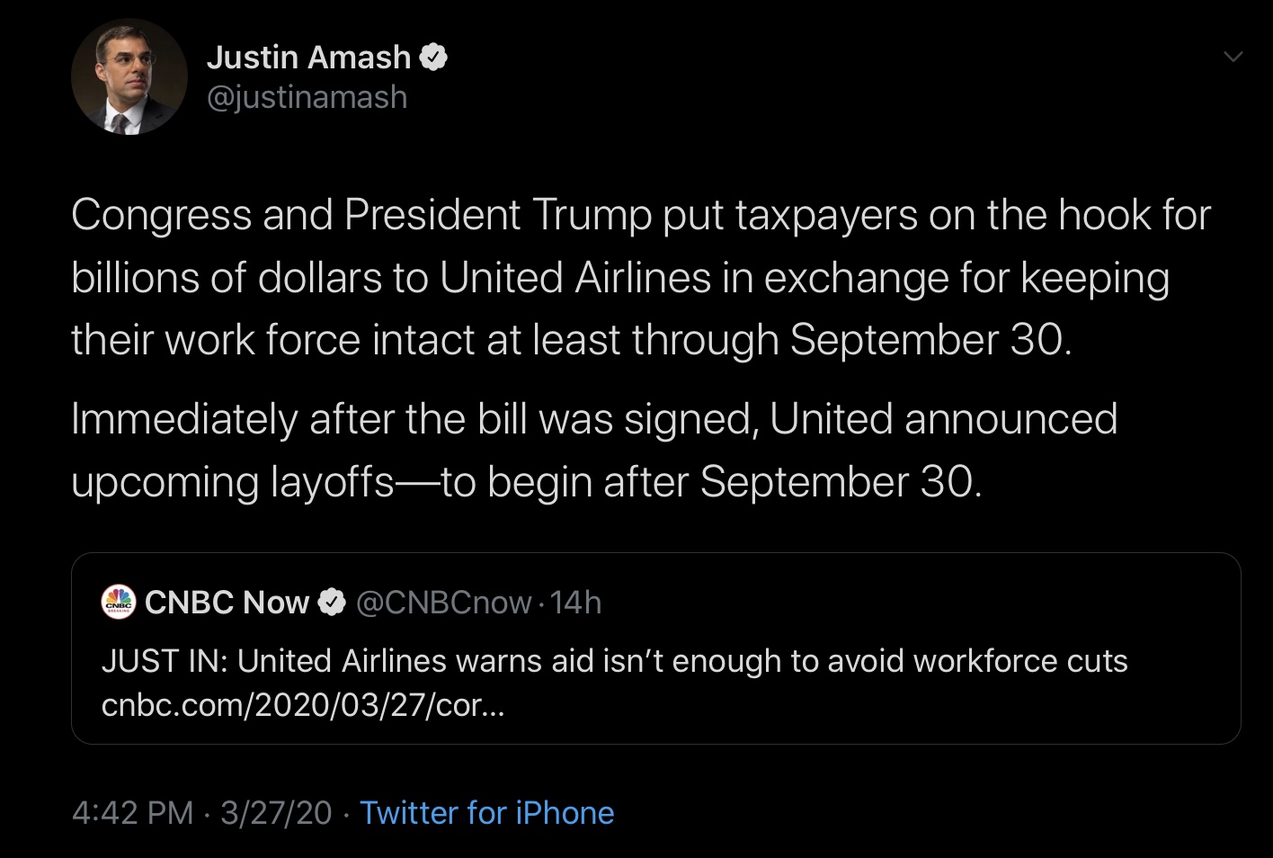This screenshot has width=1273, height=858.
Task: Click the 14h timestamp on quoted tweet
Action: coord(575,603)
